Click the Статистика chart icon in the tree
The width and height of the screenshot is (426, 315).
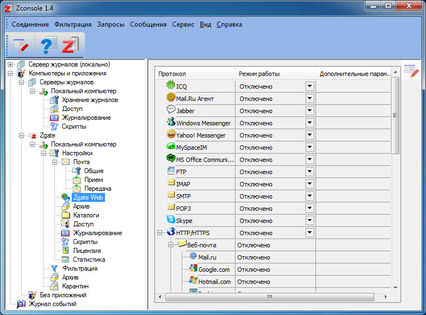[65, 260]
